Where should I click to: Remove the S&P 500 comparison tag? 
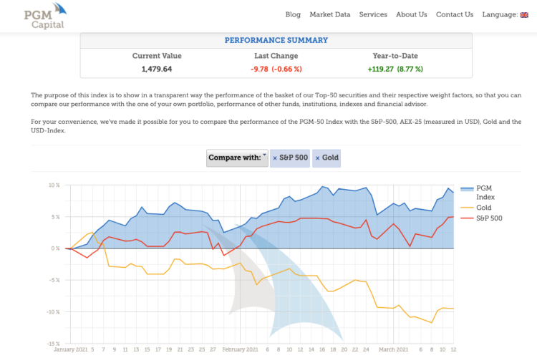coord(275,158)
